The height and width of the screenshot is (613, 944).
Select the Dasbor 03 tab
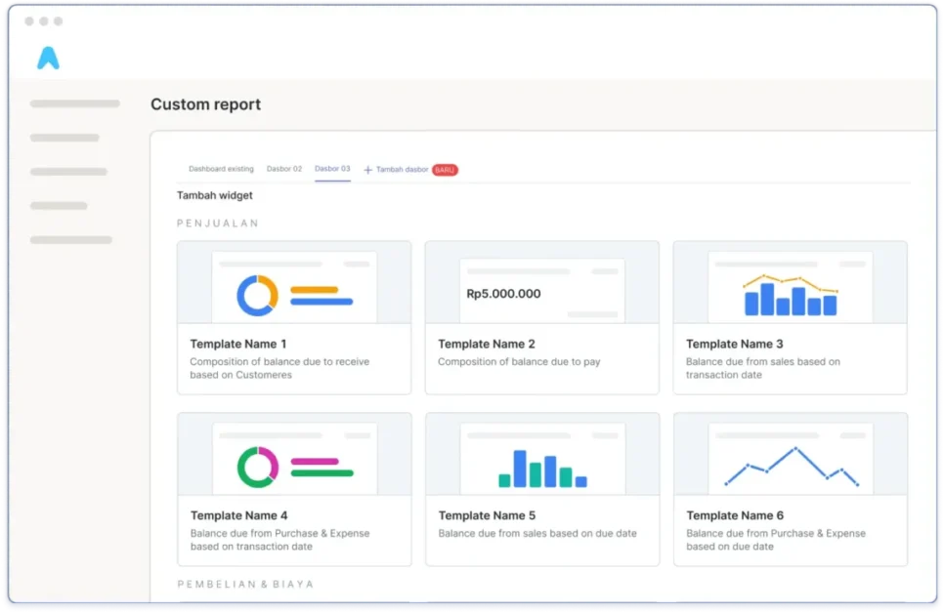(x=332, y=169)
